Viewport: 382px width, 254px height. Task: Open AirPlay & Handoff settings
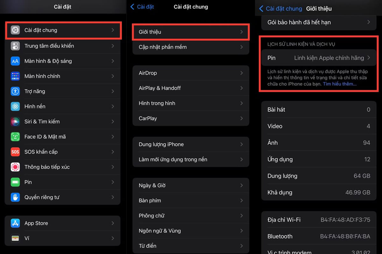click(x=191, y=88)
